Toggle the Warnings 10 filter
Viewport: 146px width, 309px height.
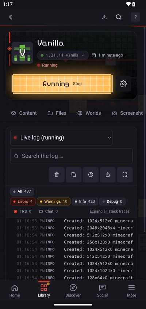tap(54, 201)
